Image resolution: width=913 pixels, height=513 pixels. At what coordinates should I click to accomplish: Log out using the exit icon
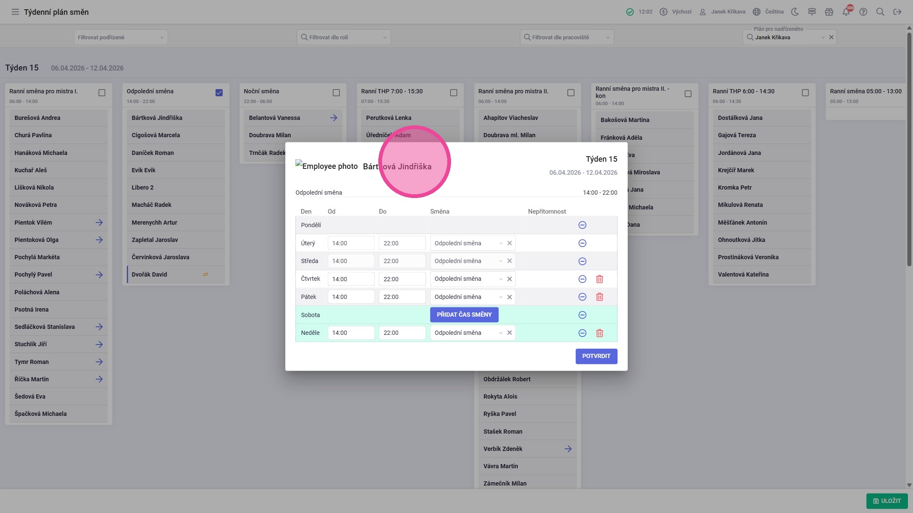pyautogui.click(x=897, y=12)
